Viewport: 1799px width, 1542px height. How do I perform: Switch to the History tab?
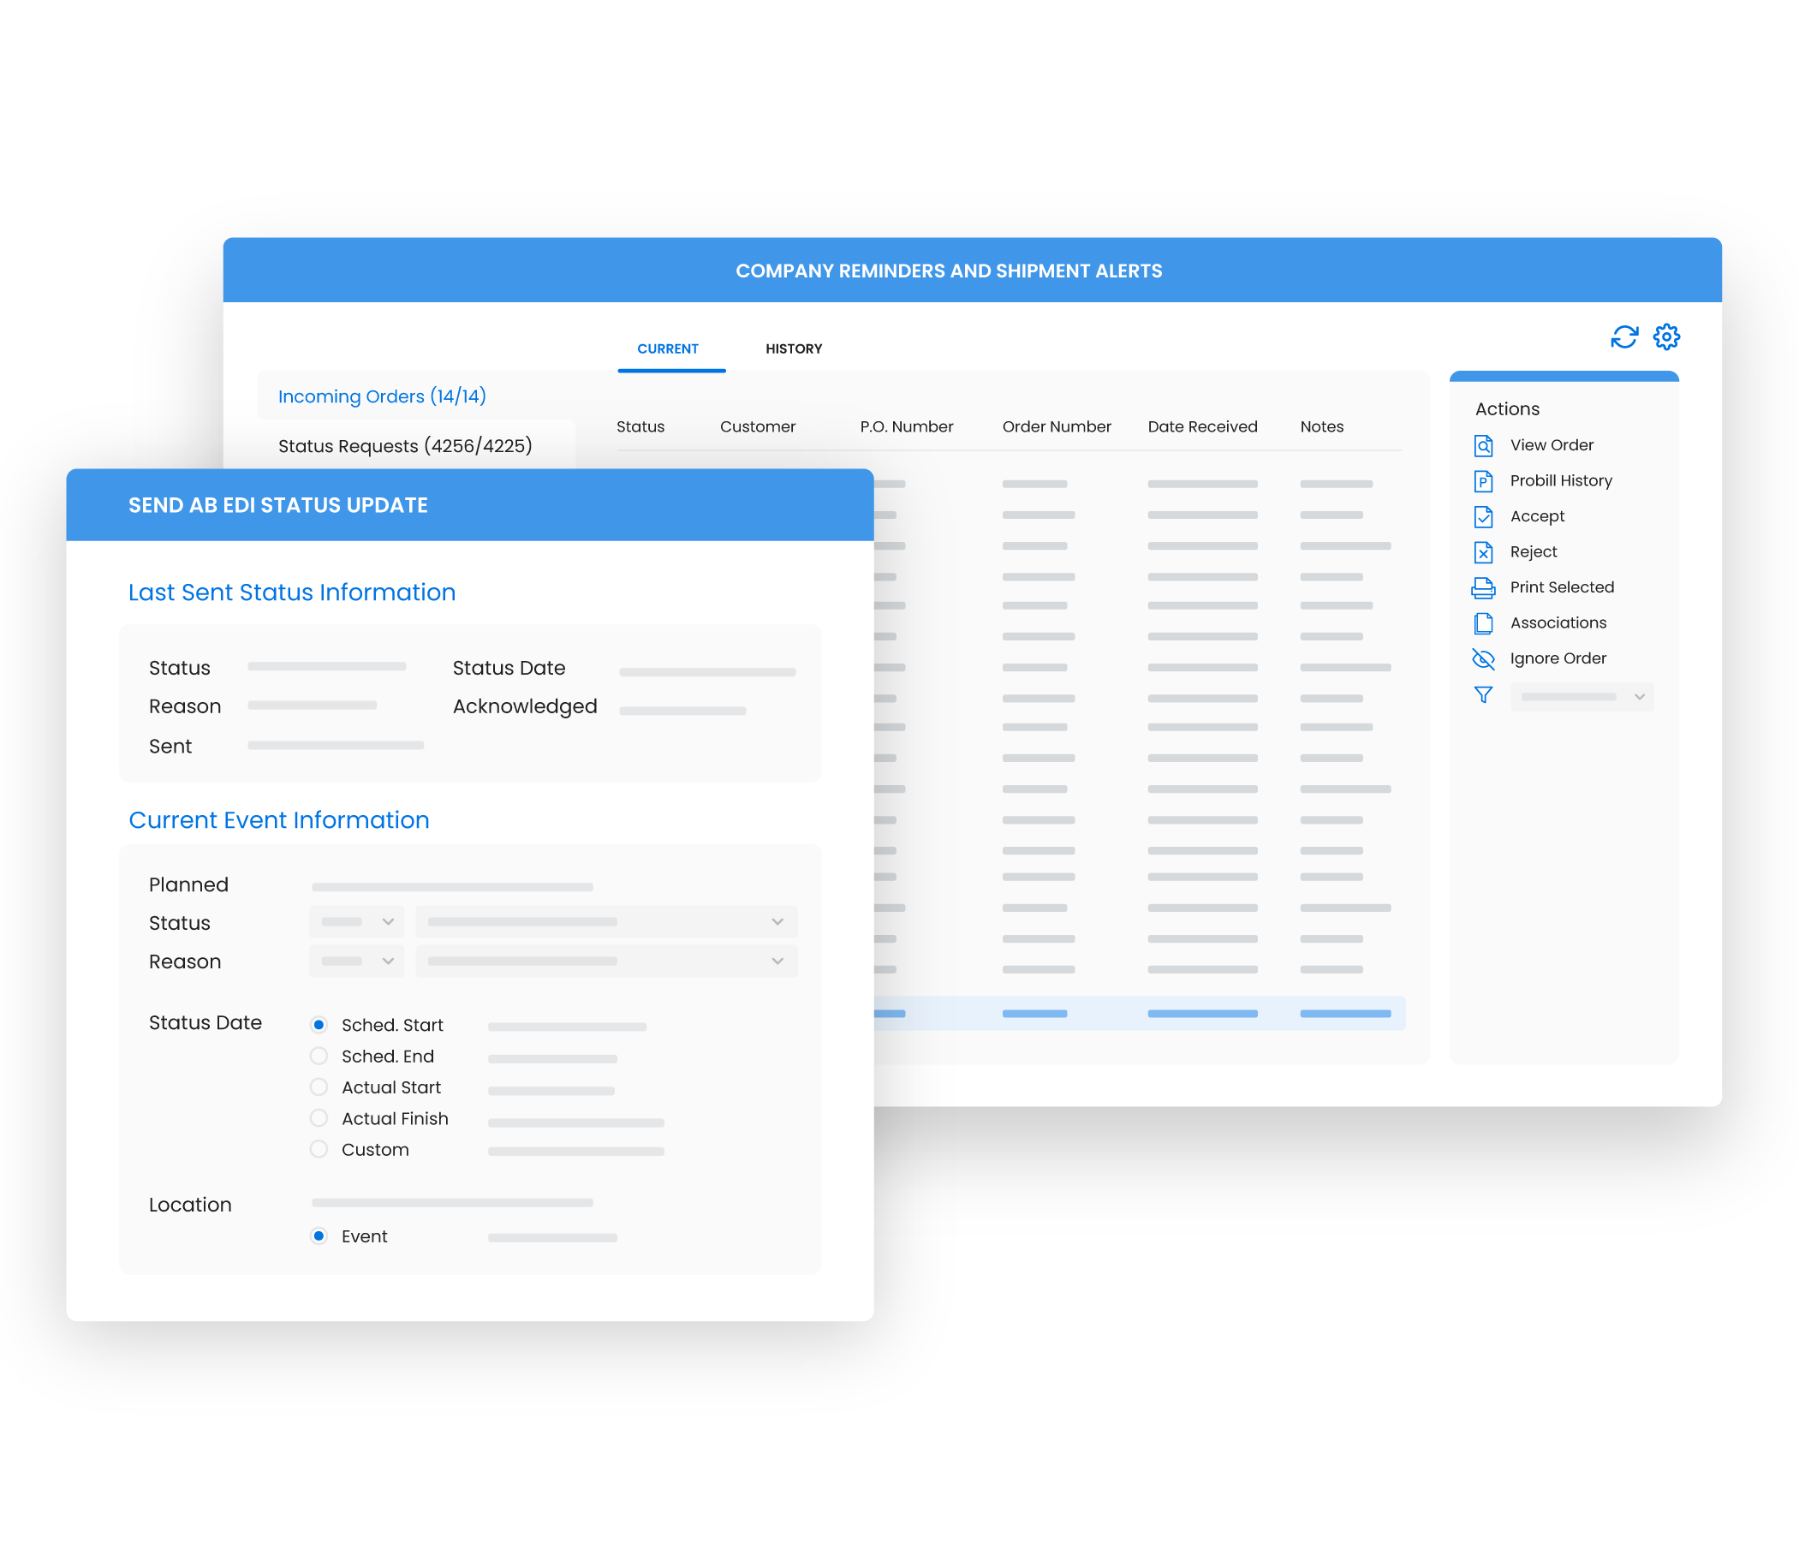(x=793, y=349)
